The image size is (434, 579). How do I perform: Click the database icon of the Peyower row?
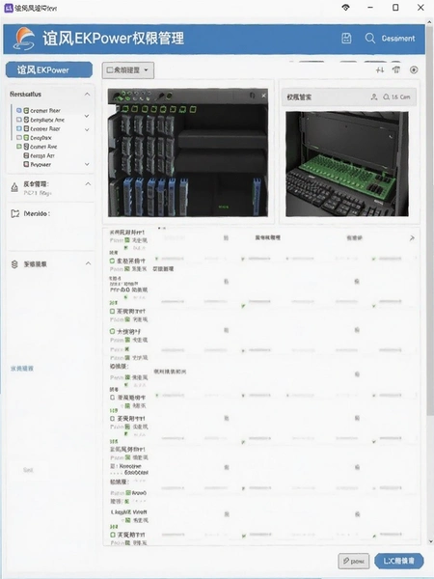[26, 164]
